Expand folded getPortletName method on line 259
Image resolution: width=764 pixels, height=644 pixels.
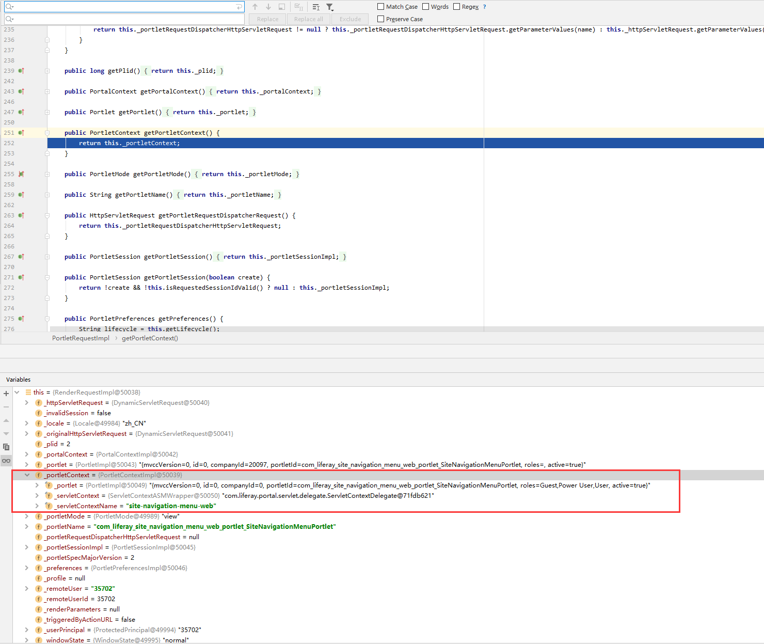click(x=47, y=195)
